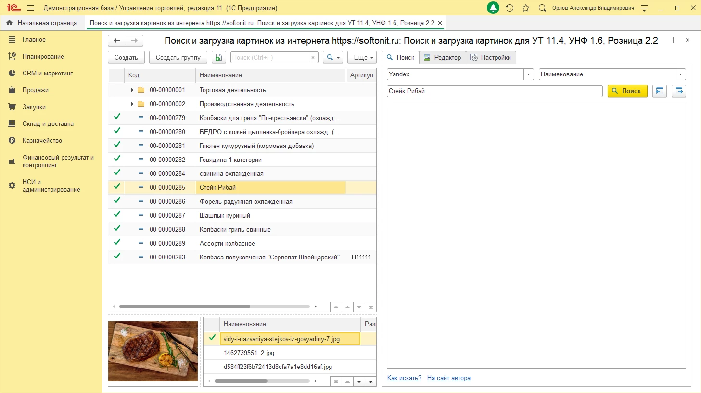Click the notifications bell icon
The width and height of the screenshot is (701, 393).
click(x=493, y=8)
